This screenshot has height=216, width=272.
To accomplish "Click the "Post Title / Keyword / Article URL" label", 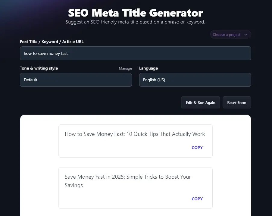I will click(52, 42).
